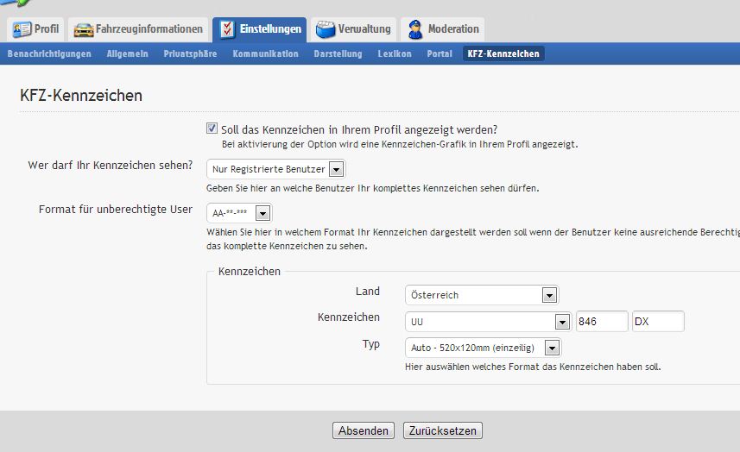Click the plate letters field containing DX
The height and width of the screenshot is (452, 740).
pos(657,322)
